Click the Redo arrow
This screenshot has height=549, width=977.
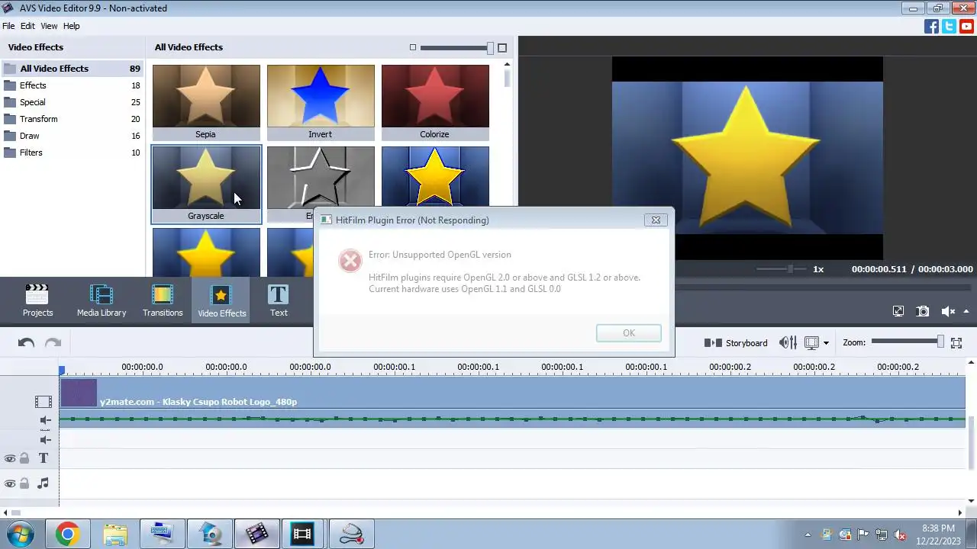[53, 343]
